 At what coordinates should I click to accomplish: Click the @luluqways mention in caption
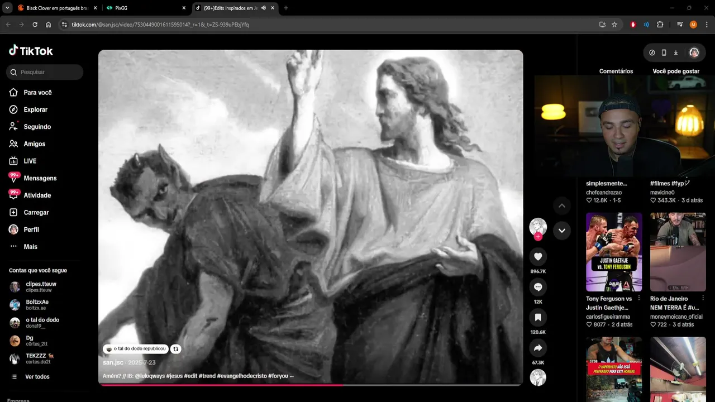click(150, 376)
